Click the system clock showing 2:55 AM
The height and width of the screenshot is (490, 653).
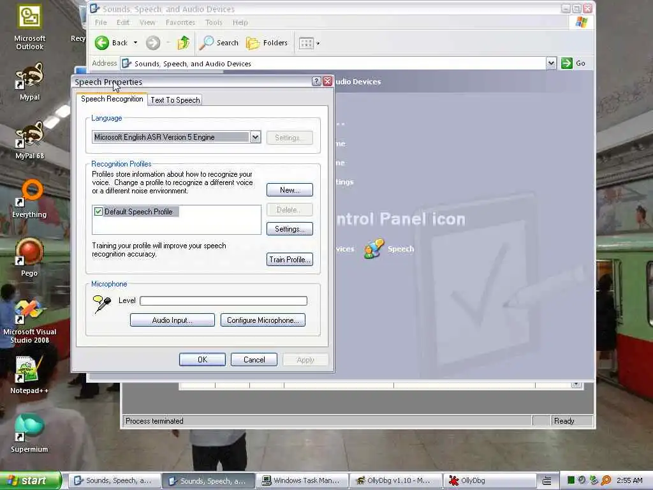pyautogui.click(x=629, y=480)
